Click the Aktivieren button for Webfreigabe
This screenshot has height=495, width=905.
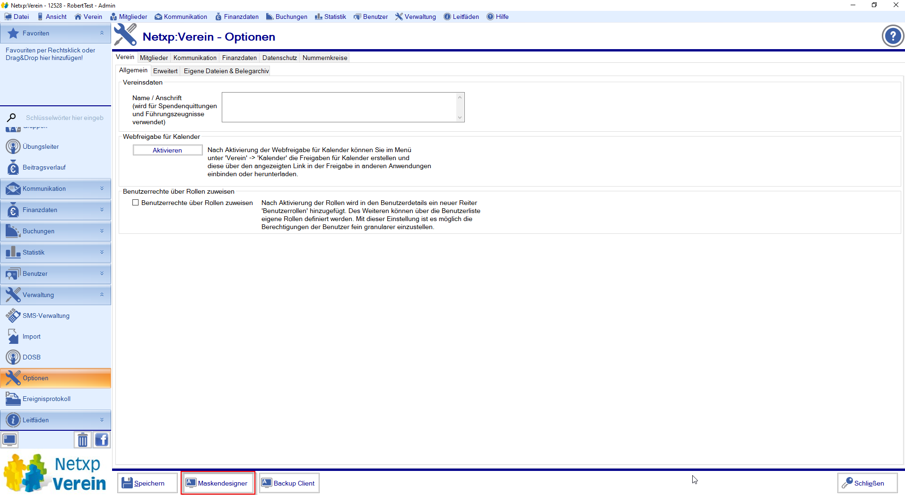[167, 150]
